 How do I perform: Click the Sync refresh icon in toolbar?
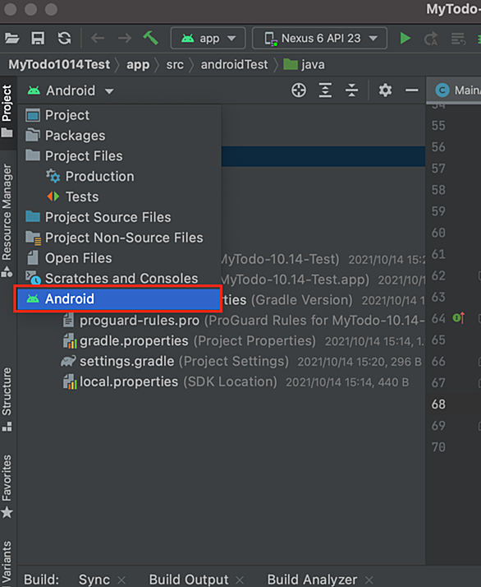[64, 38]
